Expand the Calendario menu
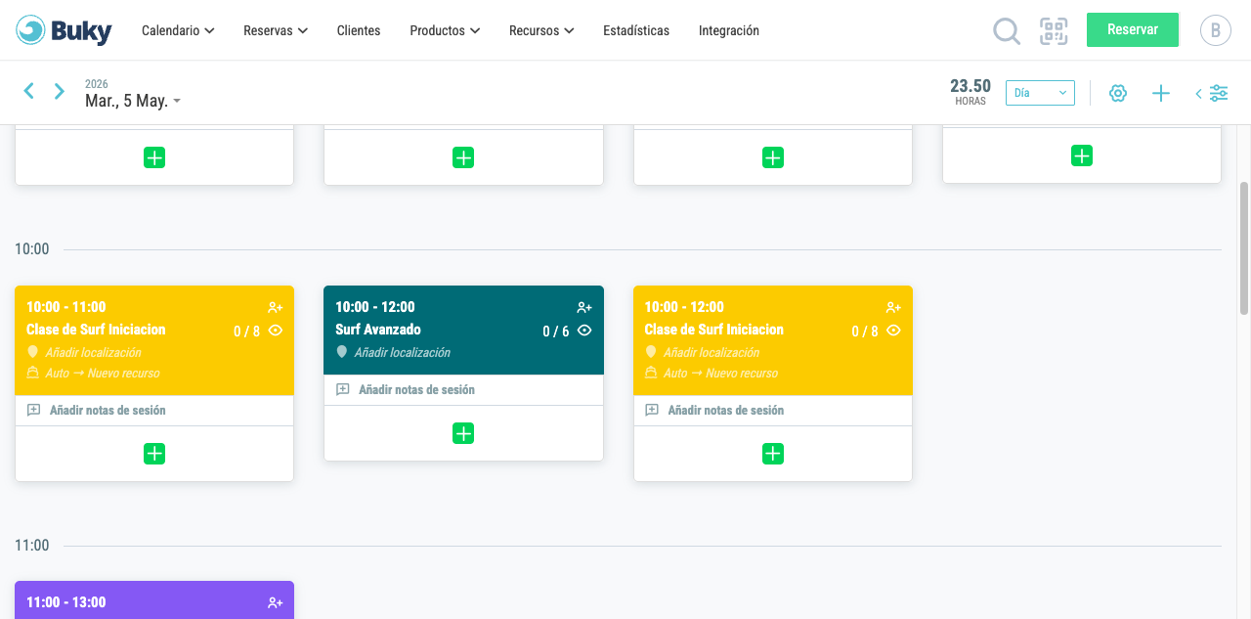The width and height of the screenshot is (1251, 619). pos(178,30)
